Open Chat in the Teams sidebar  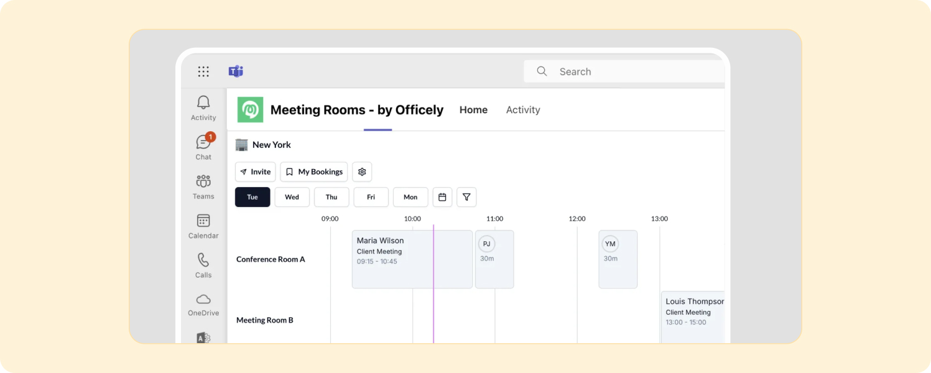203,147
